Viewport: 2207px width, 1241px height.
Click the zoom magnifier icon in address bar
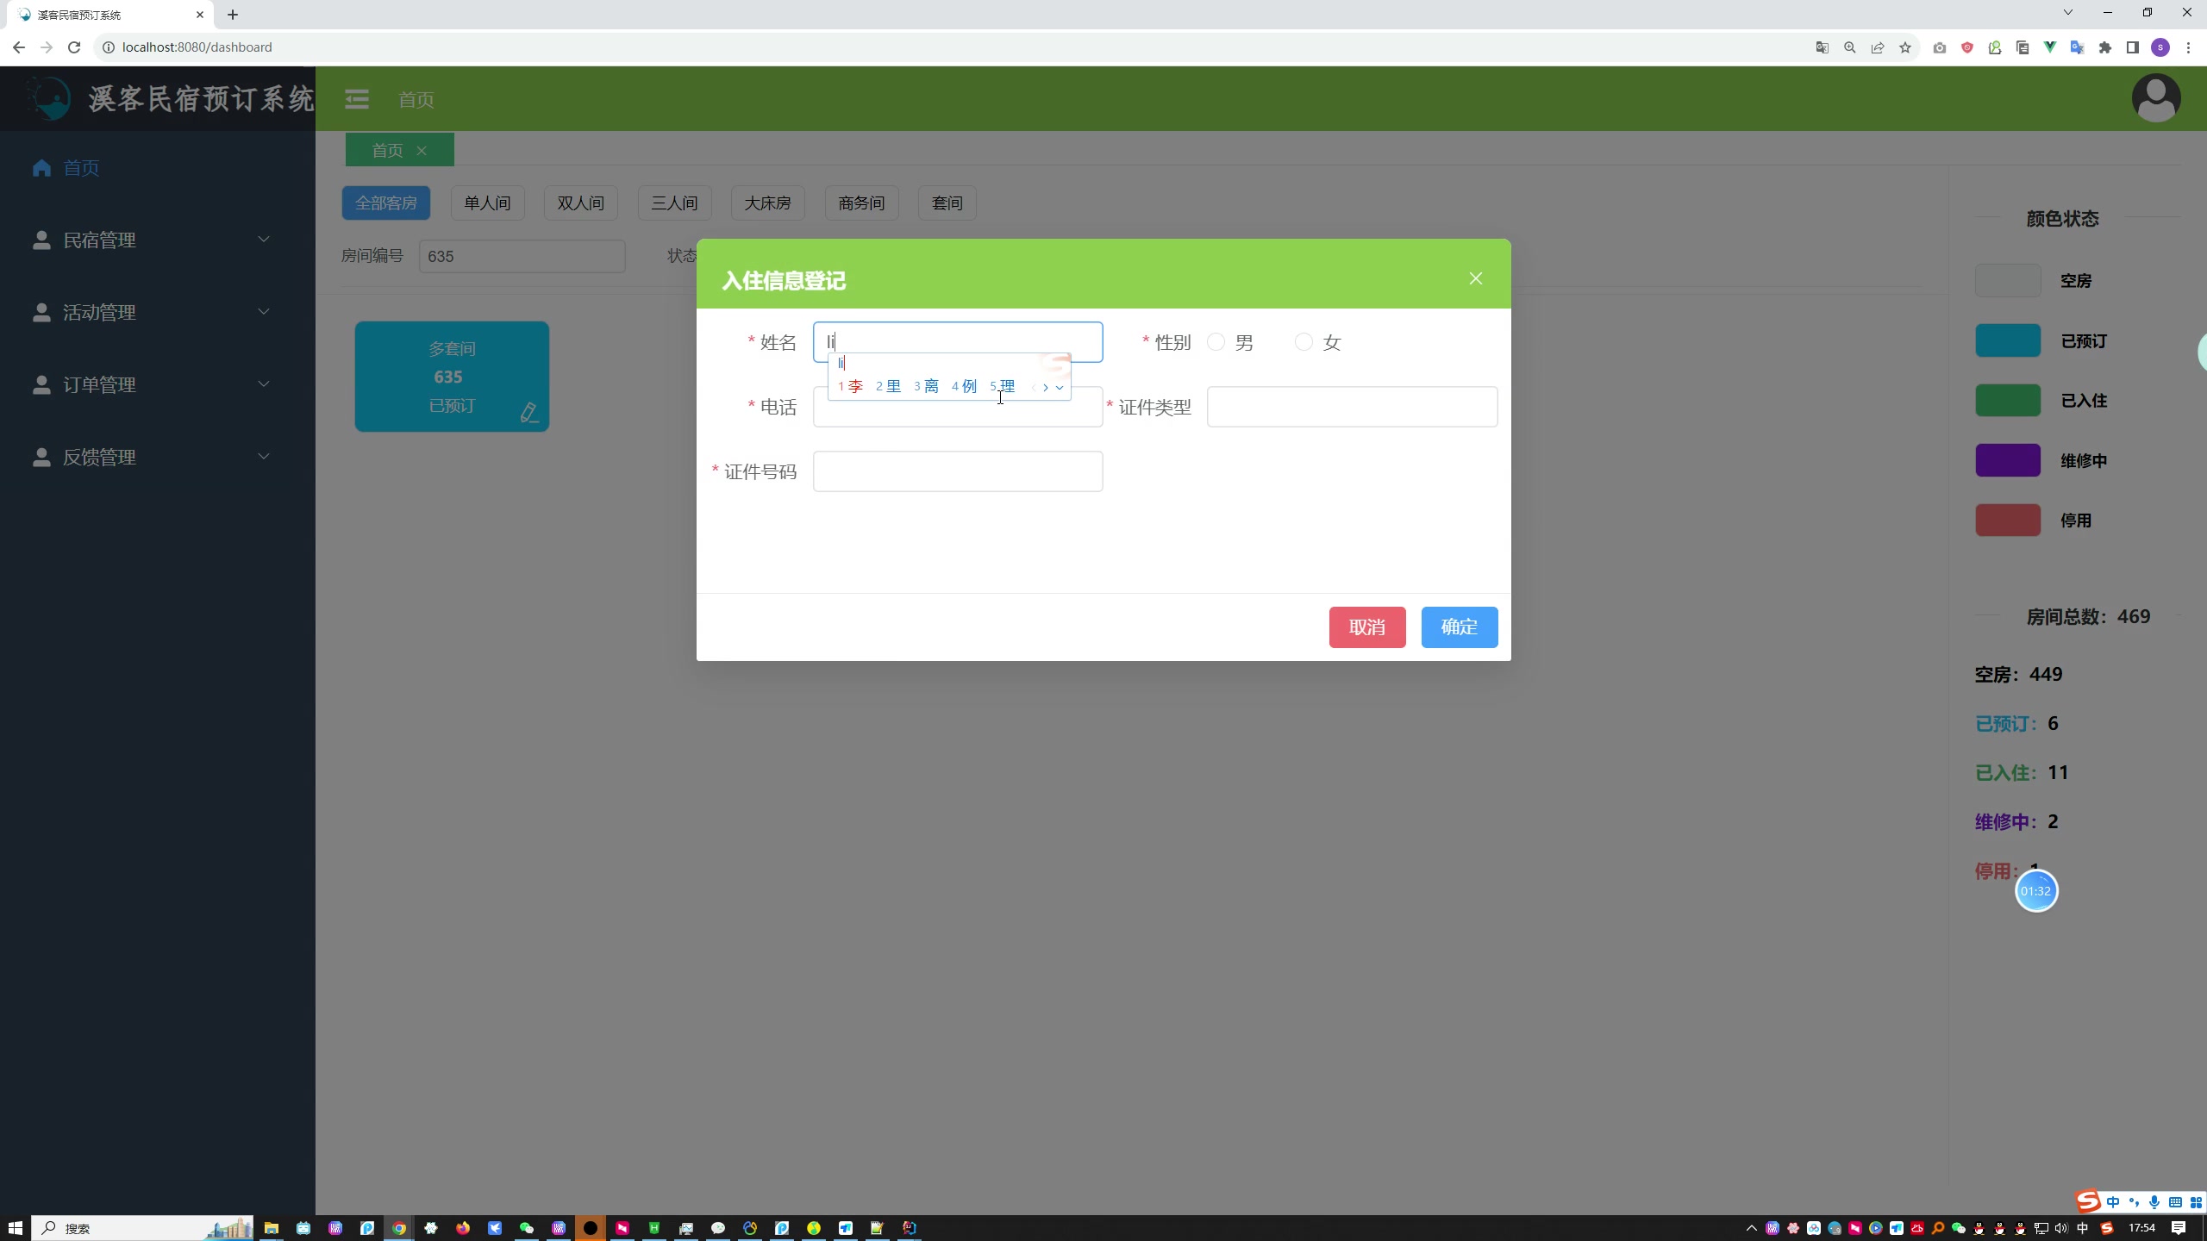pyautogui.click(x=1849, y=47)
